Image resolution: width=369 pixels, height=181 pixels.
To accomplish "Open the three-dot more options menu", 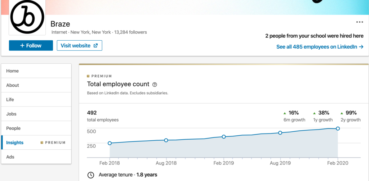I will click(x=359, y=22).
